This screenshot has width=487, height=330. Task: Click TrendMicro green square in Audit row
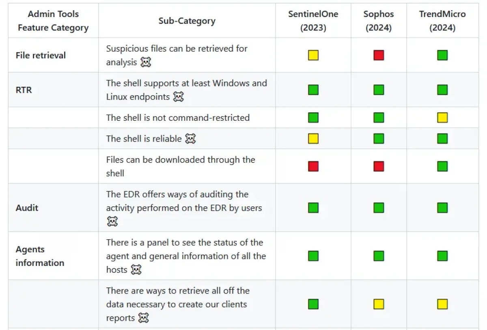tap(442, 208)
